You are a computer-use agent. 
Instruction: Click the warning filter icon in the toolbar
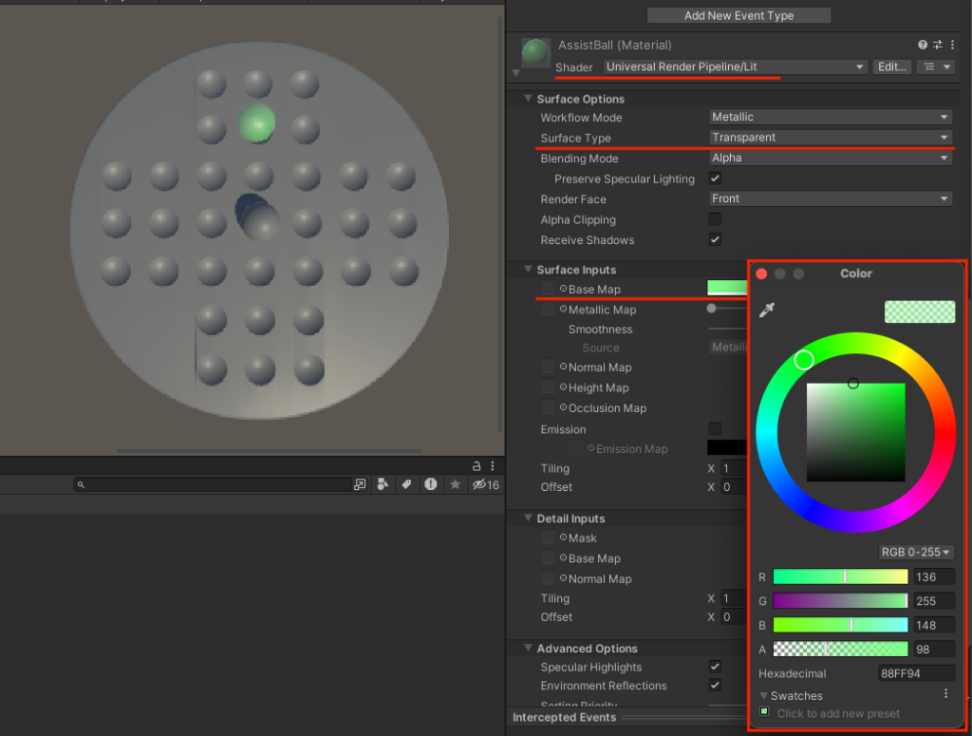pyautogui.click(x=430, y=484)
